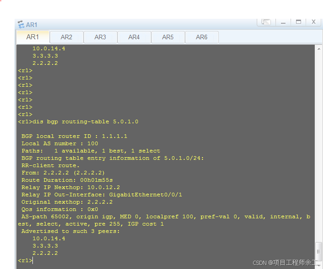Click the 'Qos information : 0x0' line
Viewport: 323px width, 269px height.
click(x=60, y=210)
